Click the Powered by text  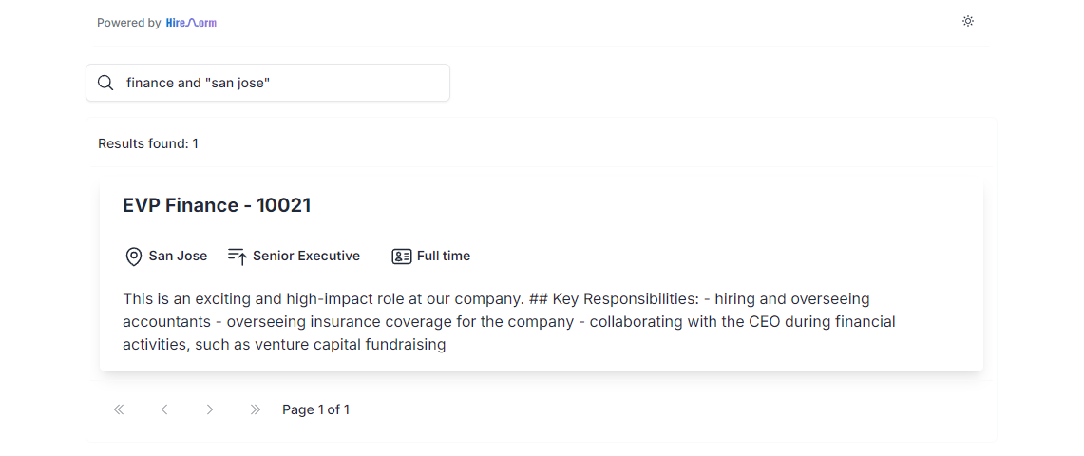128,23
